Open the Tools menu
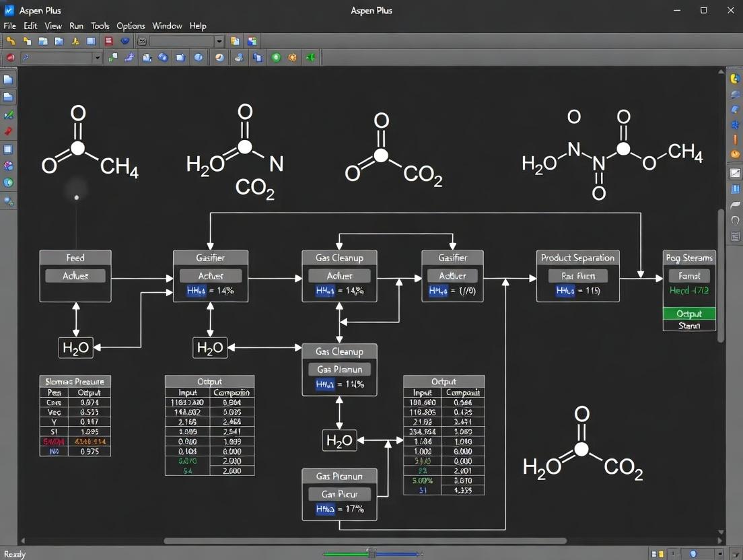The image size is (743, 560). [100, 26]
